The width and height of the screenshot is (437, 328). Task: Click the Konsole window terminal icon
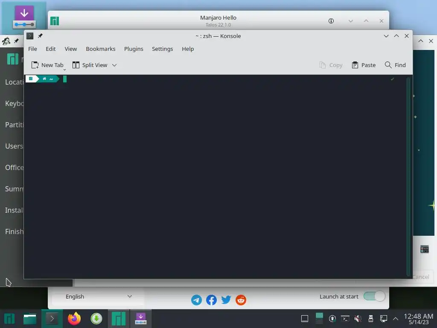point(30,36)
